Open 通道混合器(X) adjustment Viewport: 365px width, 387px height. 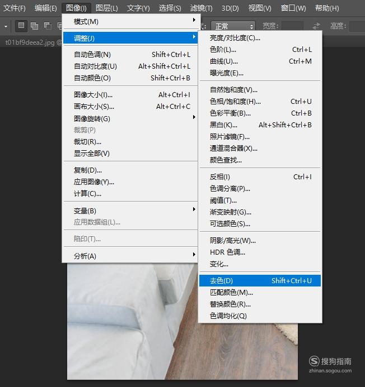(260, 149)
